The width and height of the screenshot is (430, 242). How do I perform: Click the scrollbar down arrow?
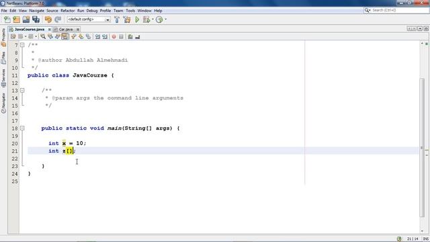tap(422, 231)
